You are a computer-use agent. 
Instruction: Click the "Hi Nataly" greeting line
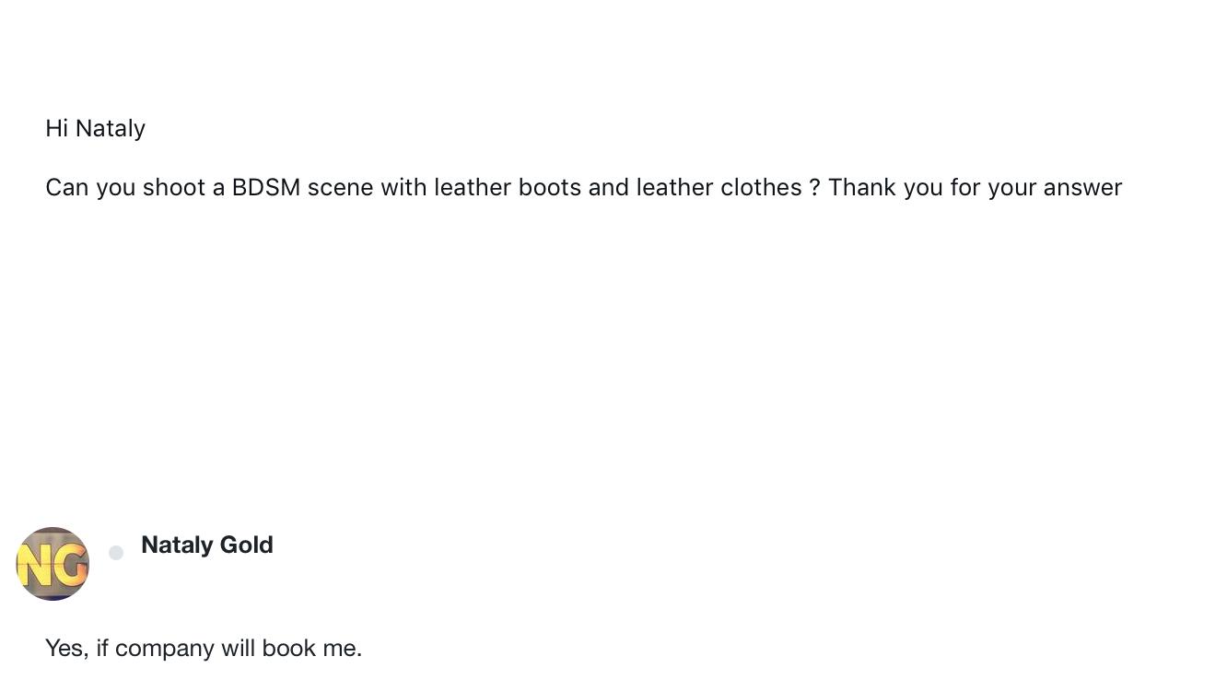coord(95,128)
